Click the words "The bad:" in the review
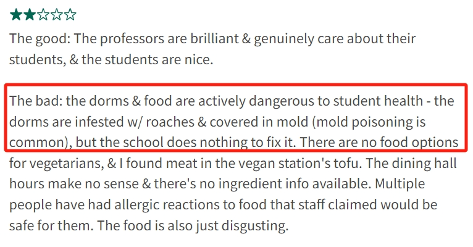The width and height of the screenshot is (473, 247). click(33, 101)
